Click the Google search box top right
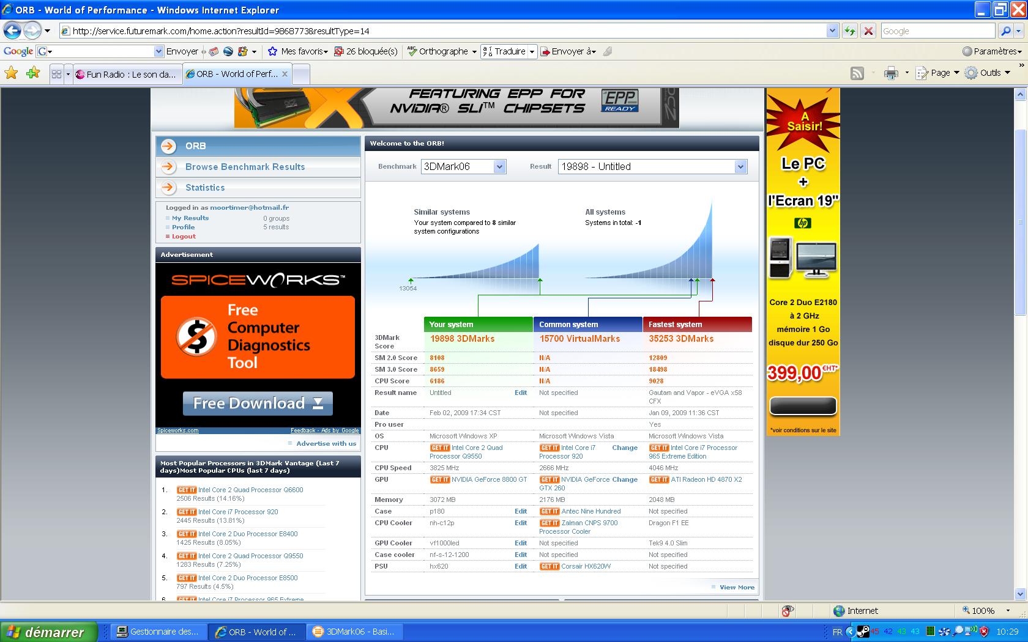Viewport: 1028px width, 642px height. click(937, 31)
